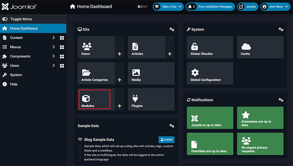Click the 5.1.1 version badge
This screenshot has width=293, height=166.
pos(142,7)
